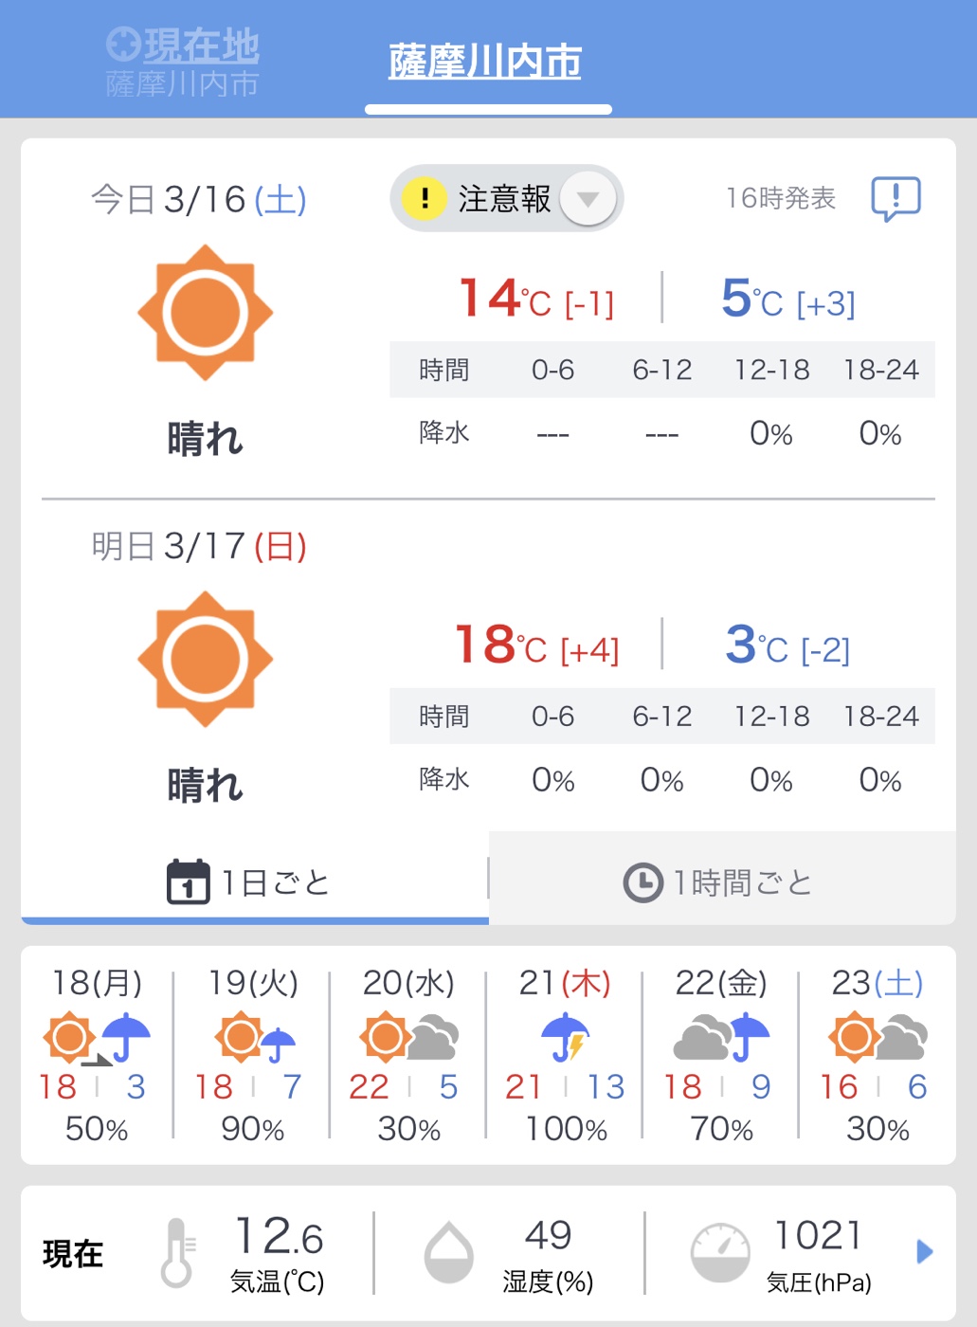Tap the speech bubble alert icon
The height and width of the screenshot is (1327, 977).
[896, 199]
